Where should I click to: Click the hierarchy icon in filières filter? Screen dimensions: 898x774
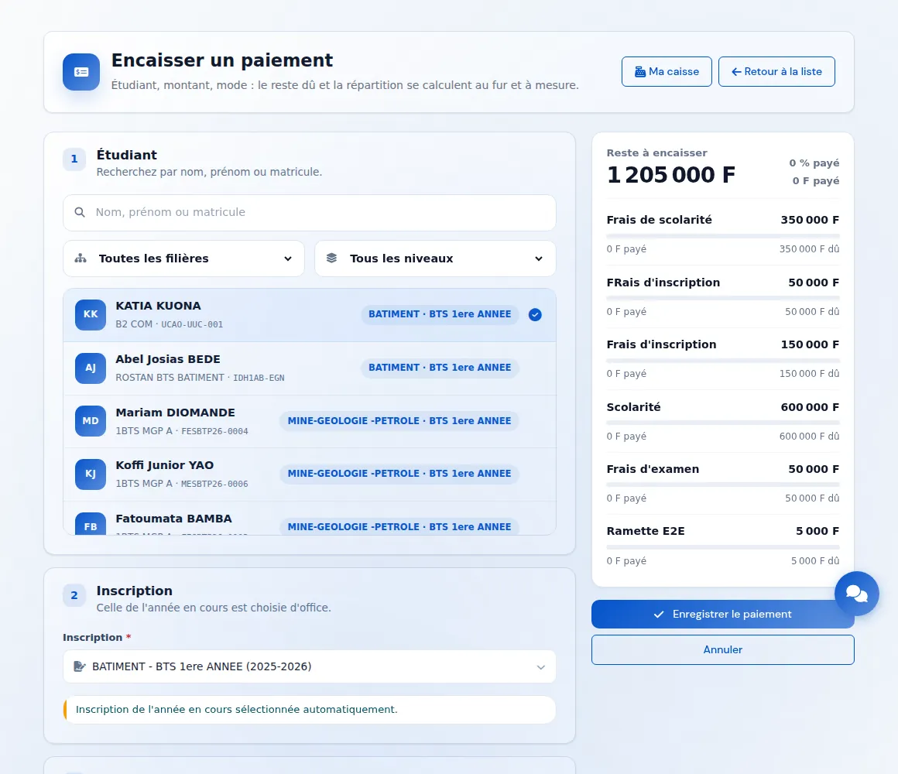click(81, 259)
